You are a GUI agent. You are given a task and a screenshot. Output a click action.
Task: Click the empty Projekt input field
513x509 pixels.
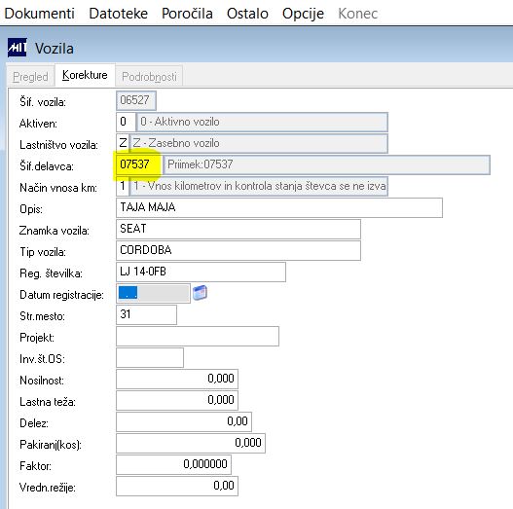pos(198,336)
